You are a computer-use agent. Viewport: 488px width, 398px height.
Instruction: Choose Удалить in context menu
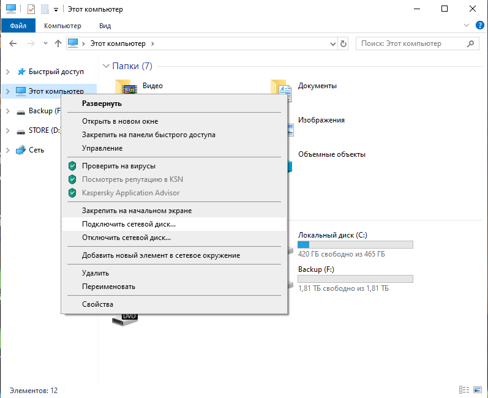coord(174,273)
